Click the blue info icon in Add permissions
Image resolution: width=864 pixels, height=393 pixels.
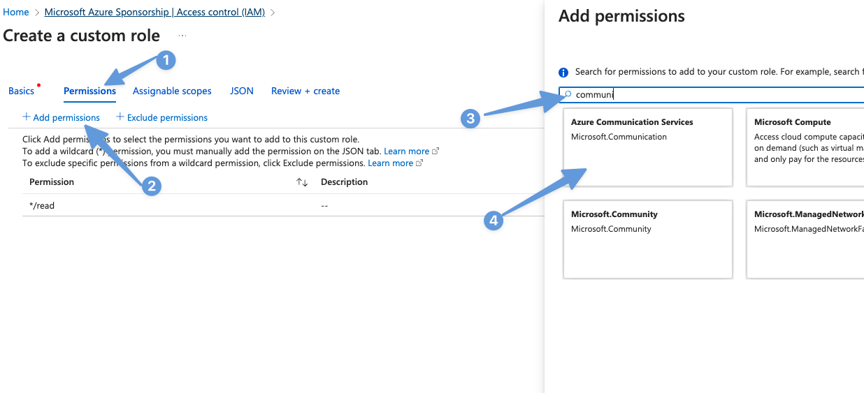[563, 73]
